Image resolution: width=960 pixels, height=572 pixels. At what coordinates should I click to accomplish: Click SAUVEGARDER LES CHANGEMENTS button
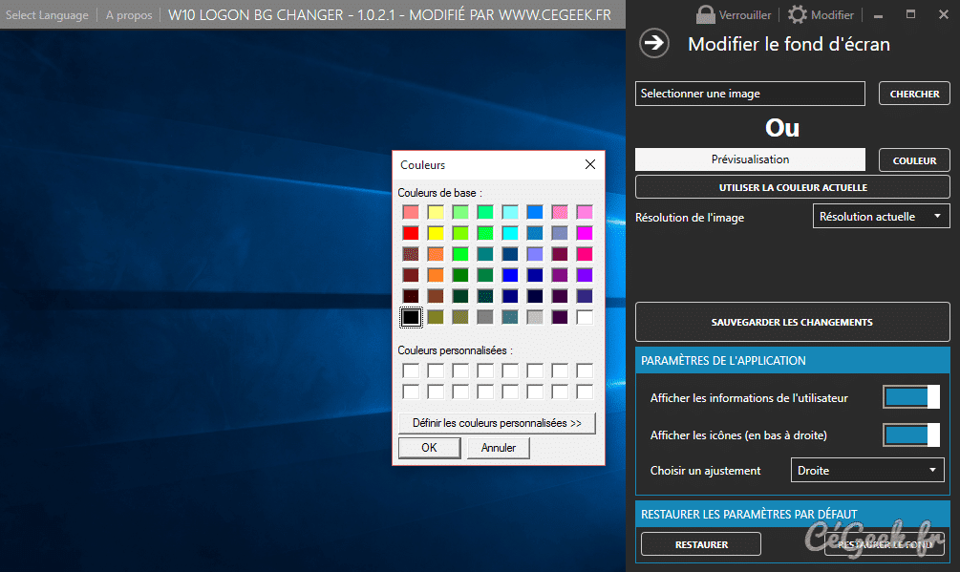click(x=792, y=323)
